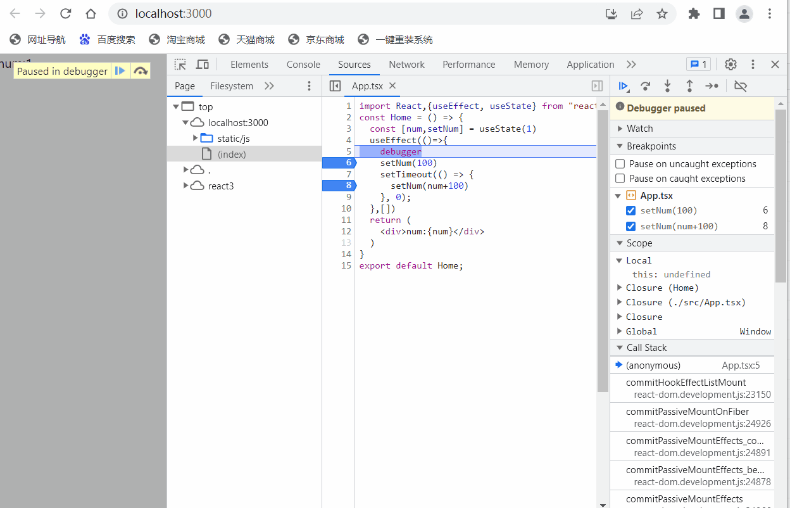Step over from the paused overlay
This screenshot has height=508, width=790.
(x=141, y=71)
